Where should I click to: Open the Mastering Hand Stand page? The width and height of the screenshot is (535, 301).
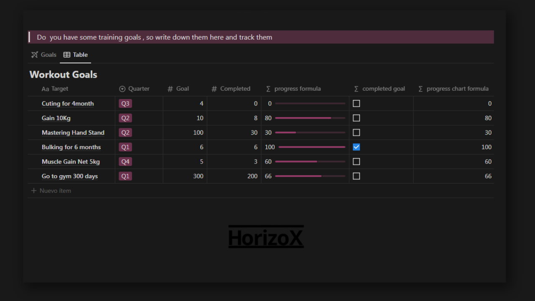73,133
